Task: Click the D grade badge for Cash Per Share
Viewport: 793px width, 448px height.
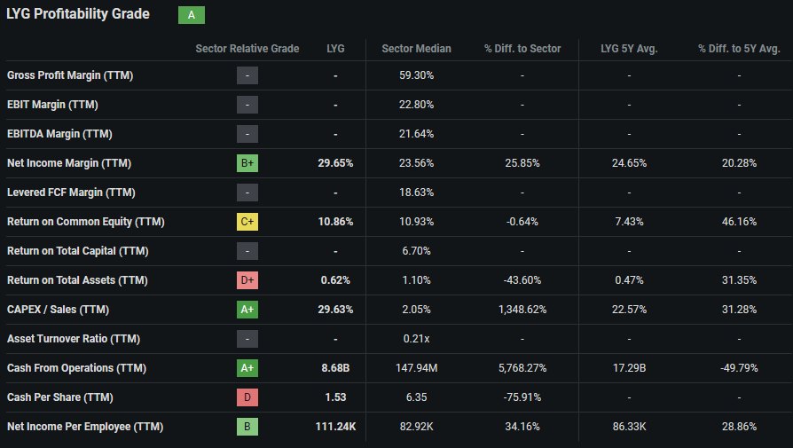Action: click(x=247, y=397)
